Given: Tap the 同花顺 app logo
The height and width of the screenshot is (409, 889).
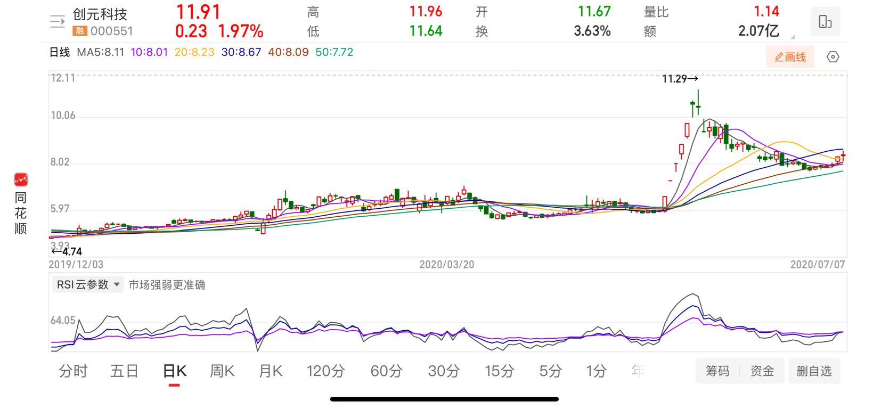Looking at the screenshot, I should point(21,179).
